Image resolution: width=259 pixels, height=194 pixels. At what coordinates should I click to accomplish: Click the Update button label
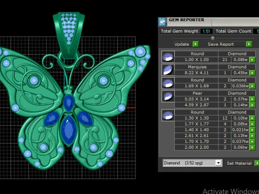tap(182, 44)
